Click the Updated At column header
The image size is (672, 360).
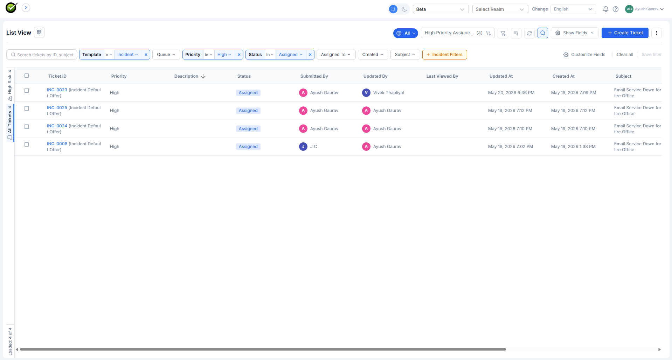click(x=501, y=76)
